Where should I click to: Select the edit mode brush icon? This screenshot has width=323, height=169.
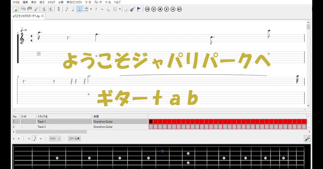point(36,9)
